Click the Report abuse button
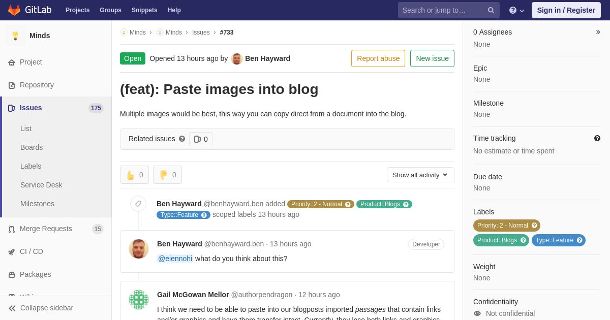 pyautogui.click(x=378, y=58)
